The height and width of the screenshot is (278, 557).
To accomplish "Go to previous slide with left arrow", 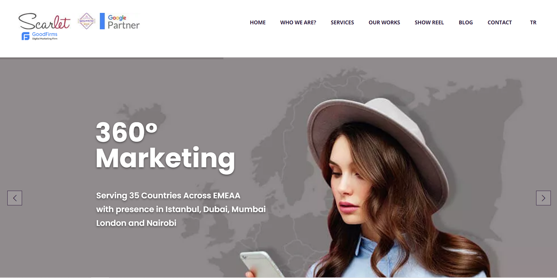I will click(15, 198).
